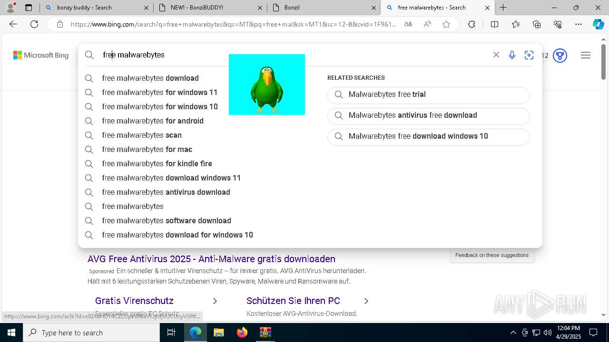Go back to the previous page
This screenshot has width=609, height=342.
coord(13,24)
